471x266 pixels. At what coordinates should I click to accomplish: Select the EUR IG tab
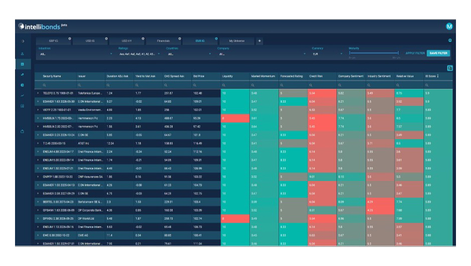pyautogui.click(x=200, y=41)
